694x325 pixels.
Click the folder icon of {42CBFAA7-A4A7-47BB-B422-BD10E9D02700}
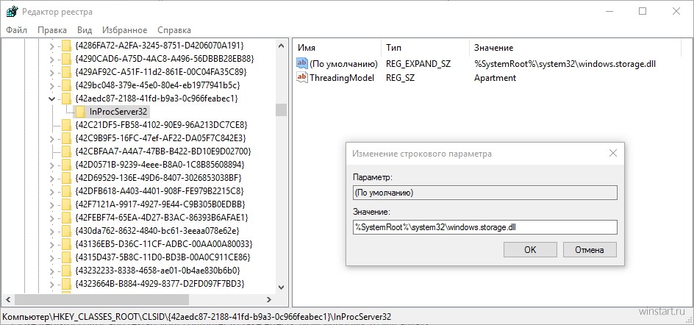click(66, 151)
